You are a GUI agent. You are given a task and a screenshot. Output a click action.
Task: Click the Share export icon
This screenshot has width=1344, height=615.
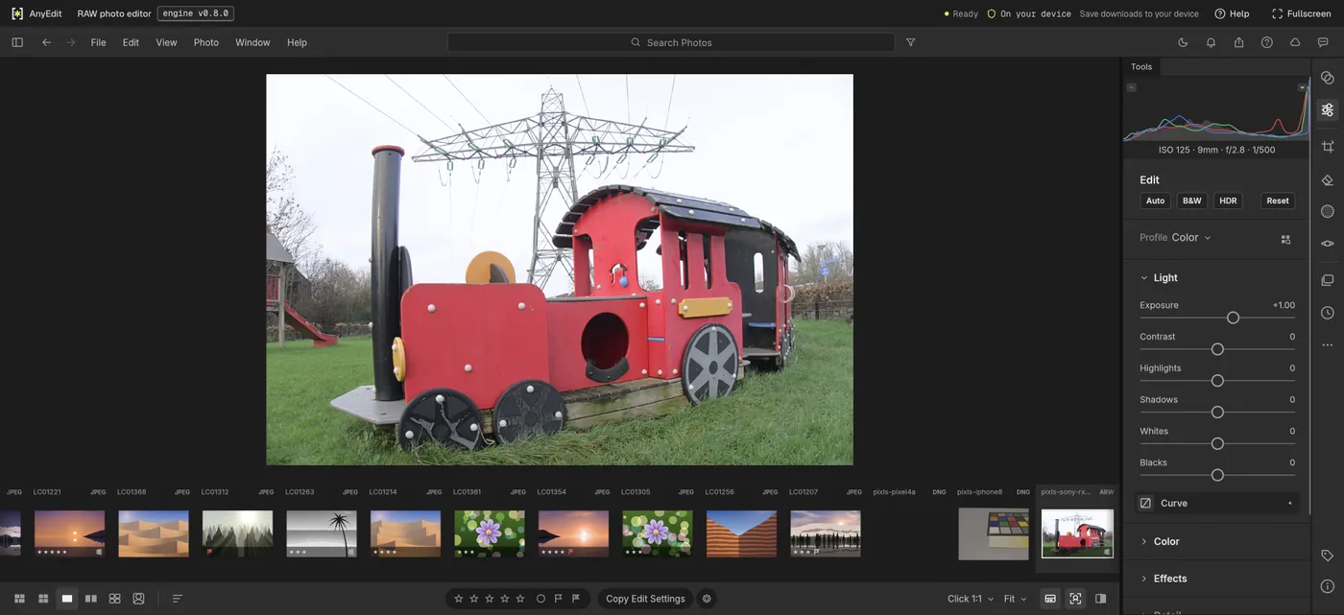pyautogui.click(x=1238, y=42)
